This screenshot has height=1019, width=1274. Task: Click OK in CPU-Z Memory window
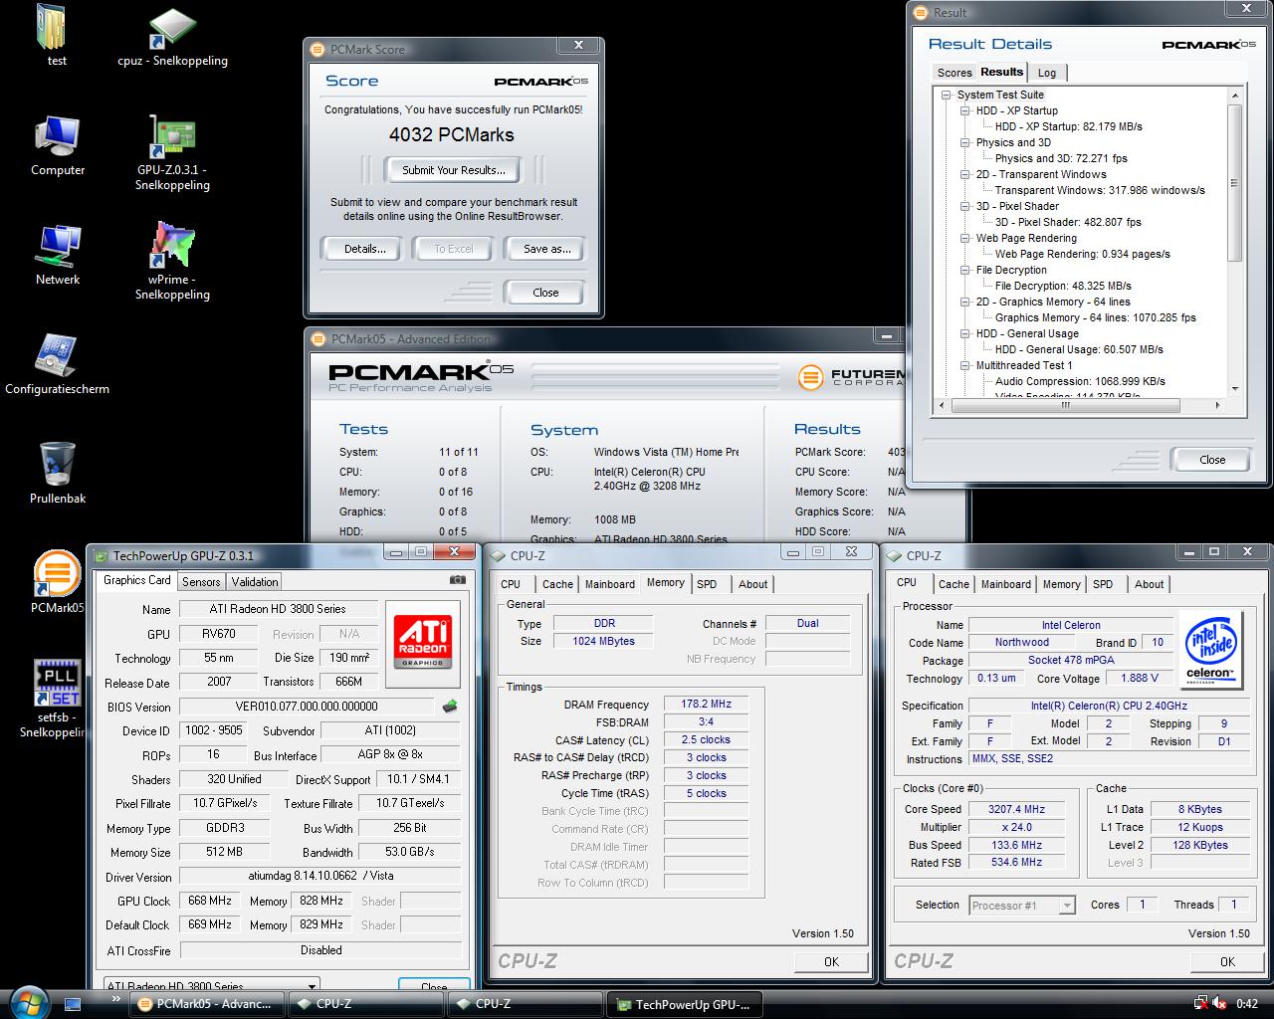pos(831,961)
